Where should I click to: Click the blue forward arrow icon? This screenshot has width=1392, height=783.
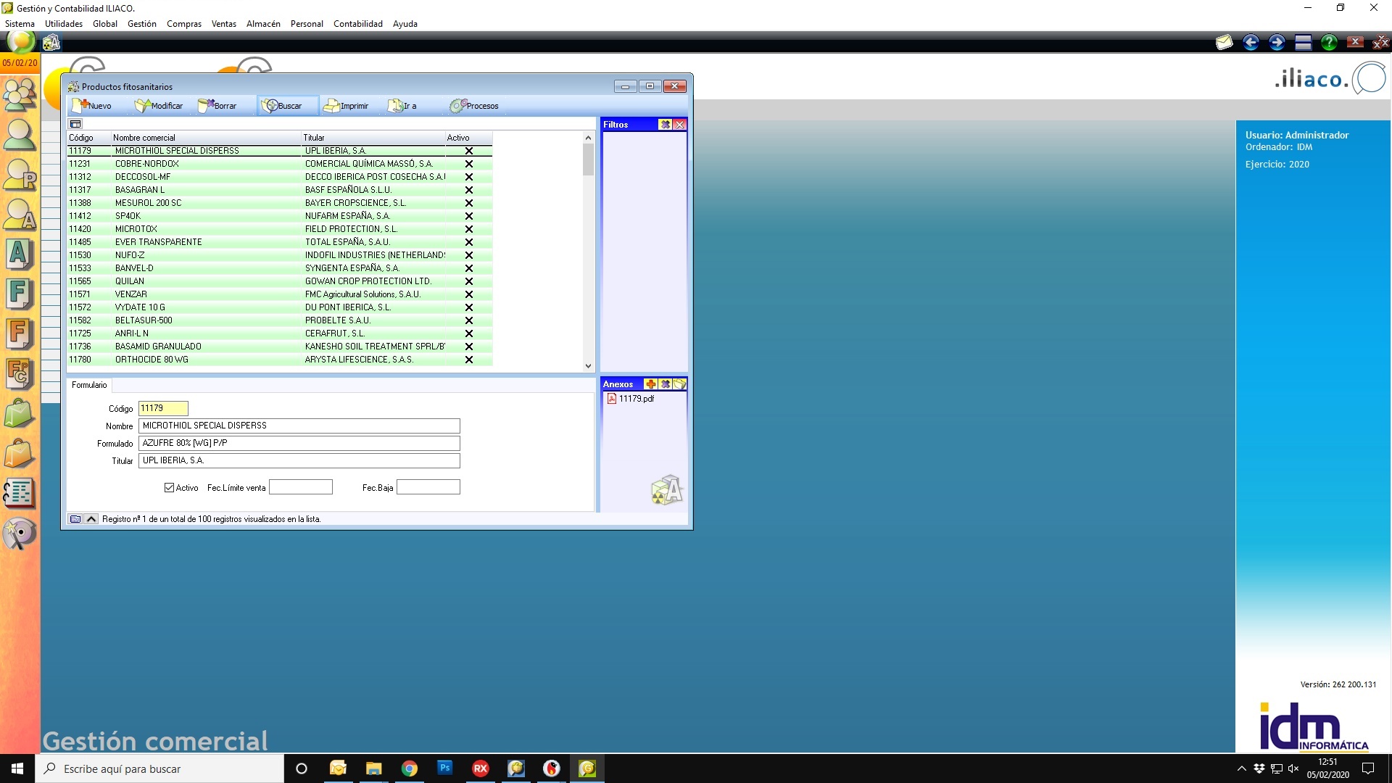(x=1276, y=42)
